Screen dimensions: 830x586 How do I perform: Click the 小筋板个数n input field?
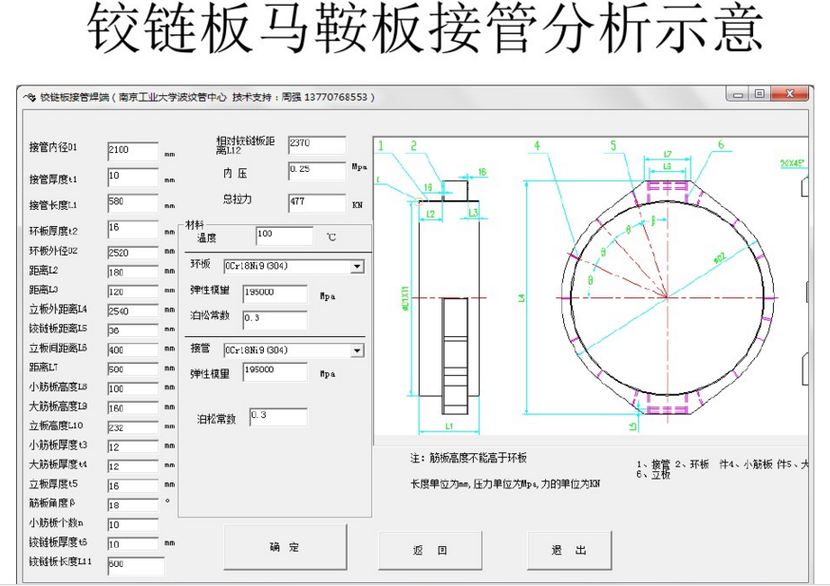pyautogui.click(x=132, y=524)
